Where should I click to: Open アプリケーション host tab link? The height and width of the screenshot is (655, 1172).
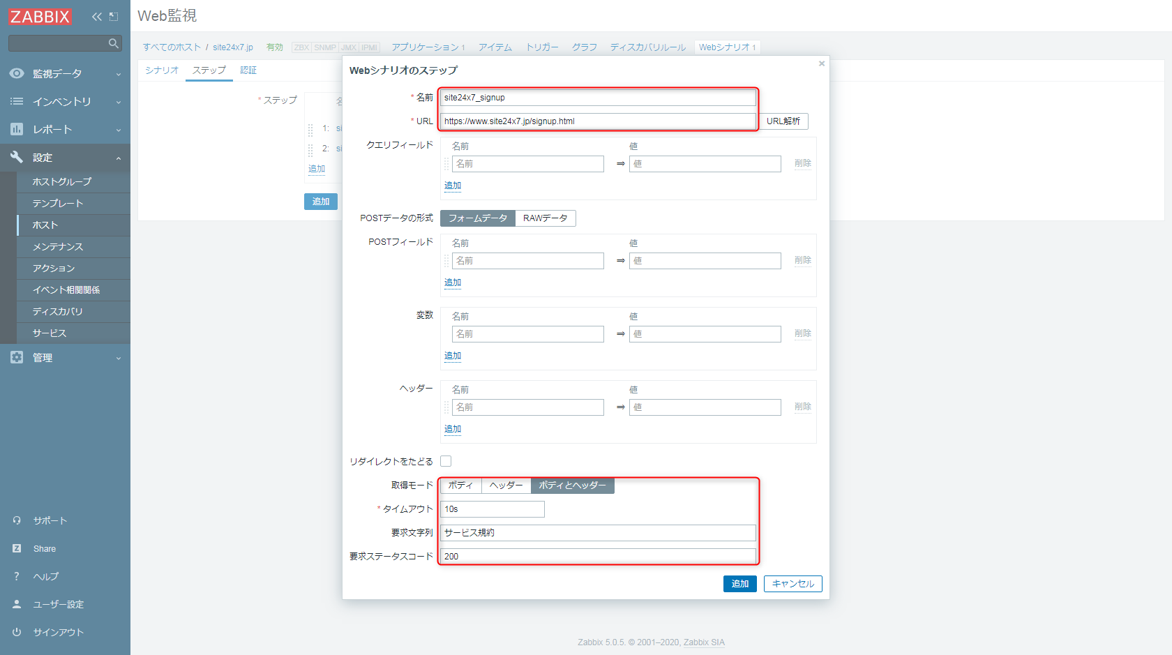tap(425, 47)
